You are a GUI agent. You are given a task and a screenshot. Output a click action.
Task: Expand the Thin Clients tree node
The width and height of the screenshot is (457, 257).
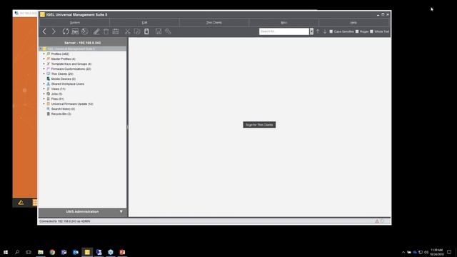click(44, 74)
